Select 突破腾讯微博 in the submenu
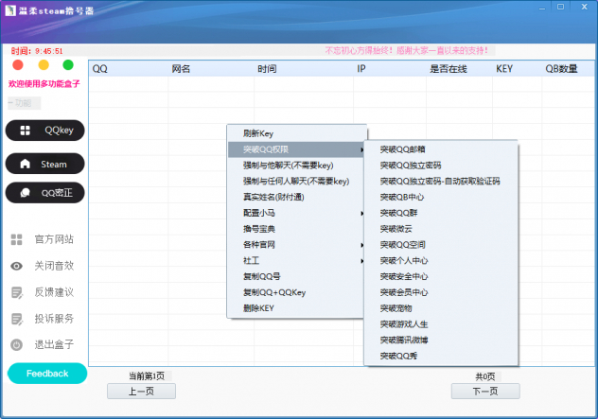 (441, 340)
